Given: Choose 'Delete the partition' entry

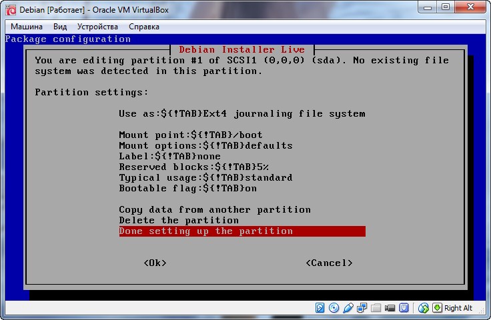Looking at the screenshot, I should click(x=179, y=220).
